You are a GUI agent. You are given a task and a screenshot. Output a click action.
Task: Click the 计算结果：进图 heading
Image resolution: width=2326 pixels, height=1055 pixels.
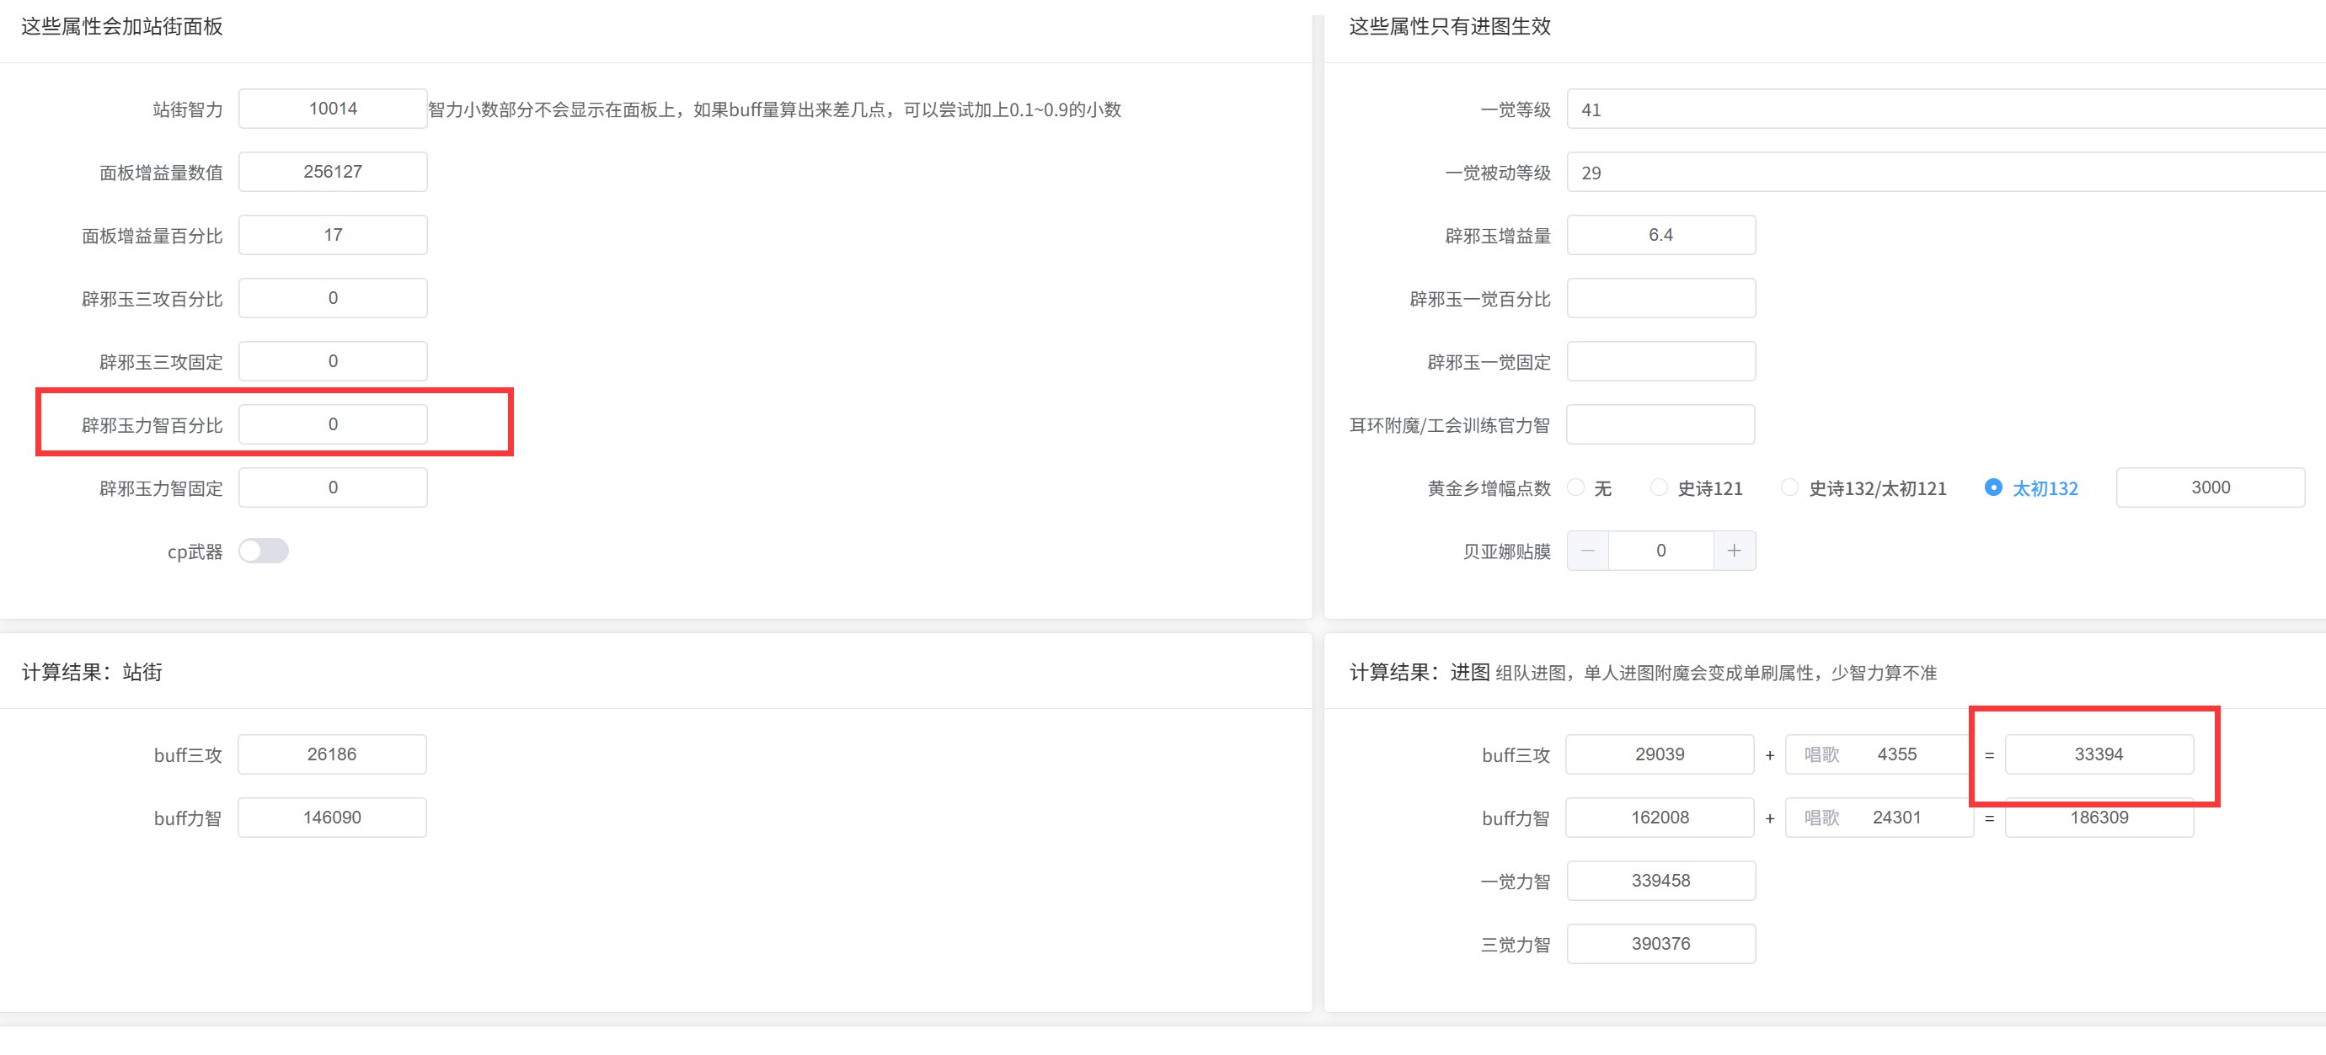(x=1420, y=673)
